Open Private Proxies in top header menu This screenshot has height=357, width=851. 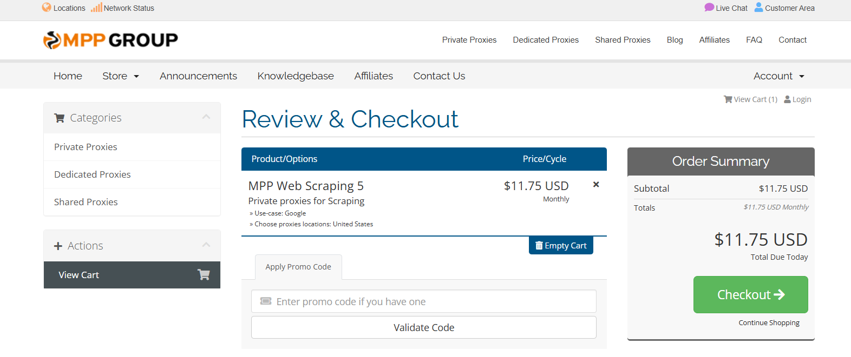pyautogui.click(x=469, y=40)
